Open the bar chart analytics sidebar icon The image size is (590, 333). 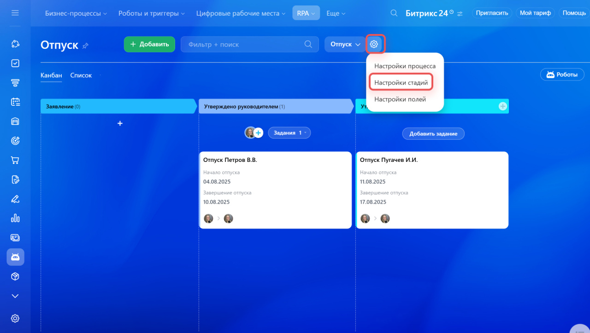tap(15, 218)
